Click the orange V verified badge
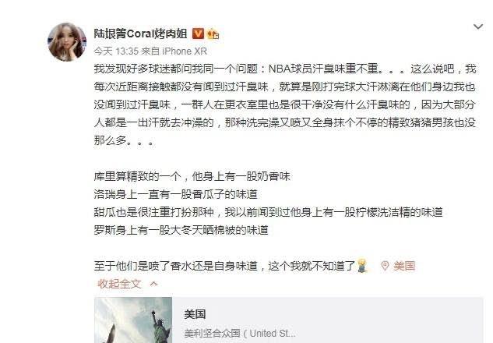The height and width of the screenshot is (343, 493). click(198, 34)
